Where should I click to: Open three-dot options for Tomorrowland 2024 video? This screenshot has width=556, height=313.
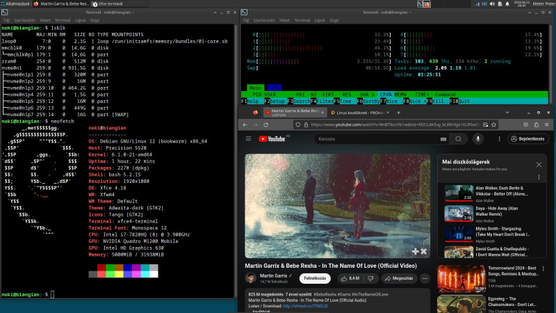click(543, 269)
